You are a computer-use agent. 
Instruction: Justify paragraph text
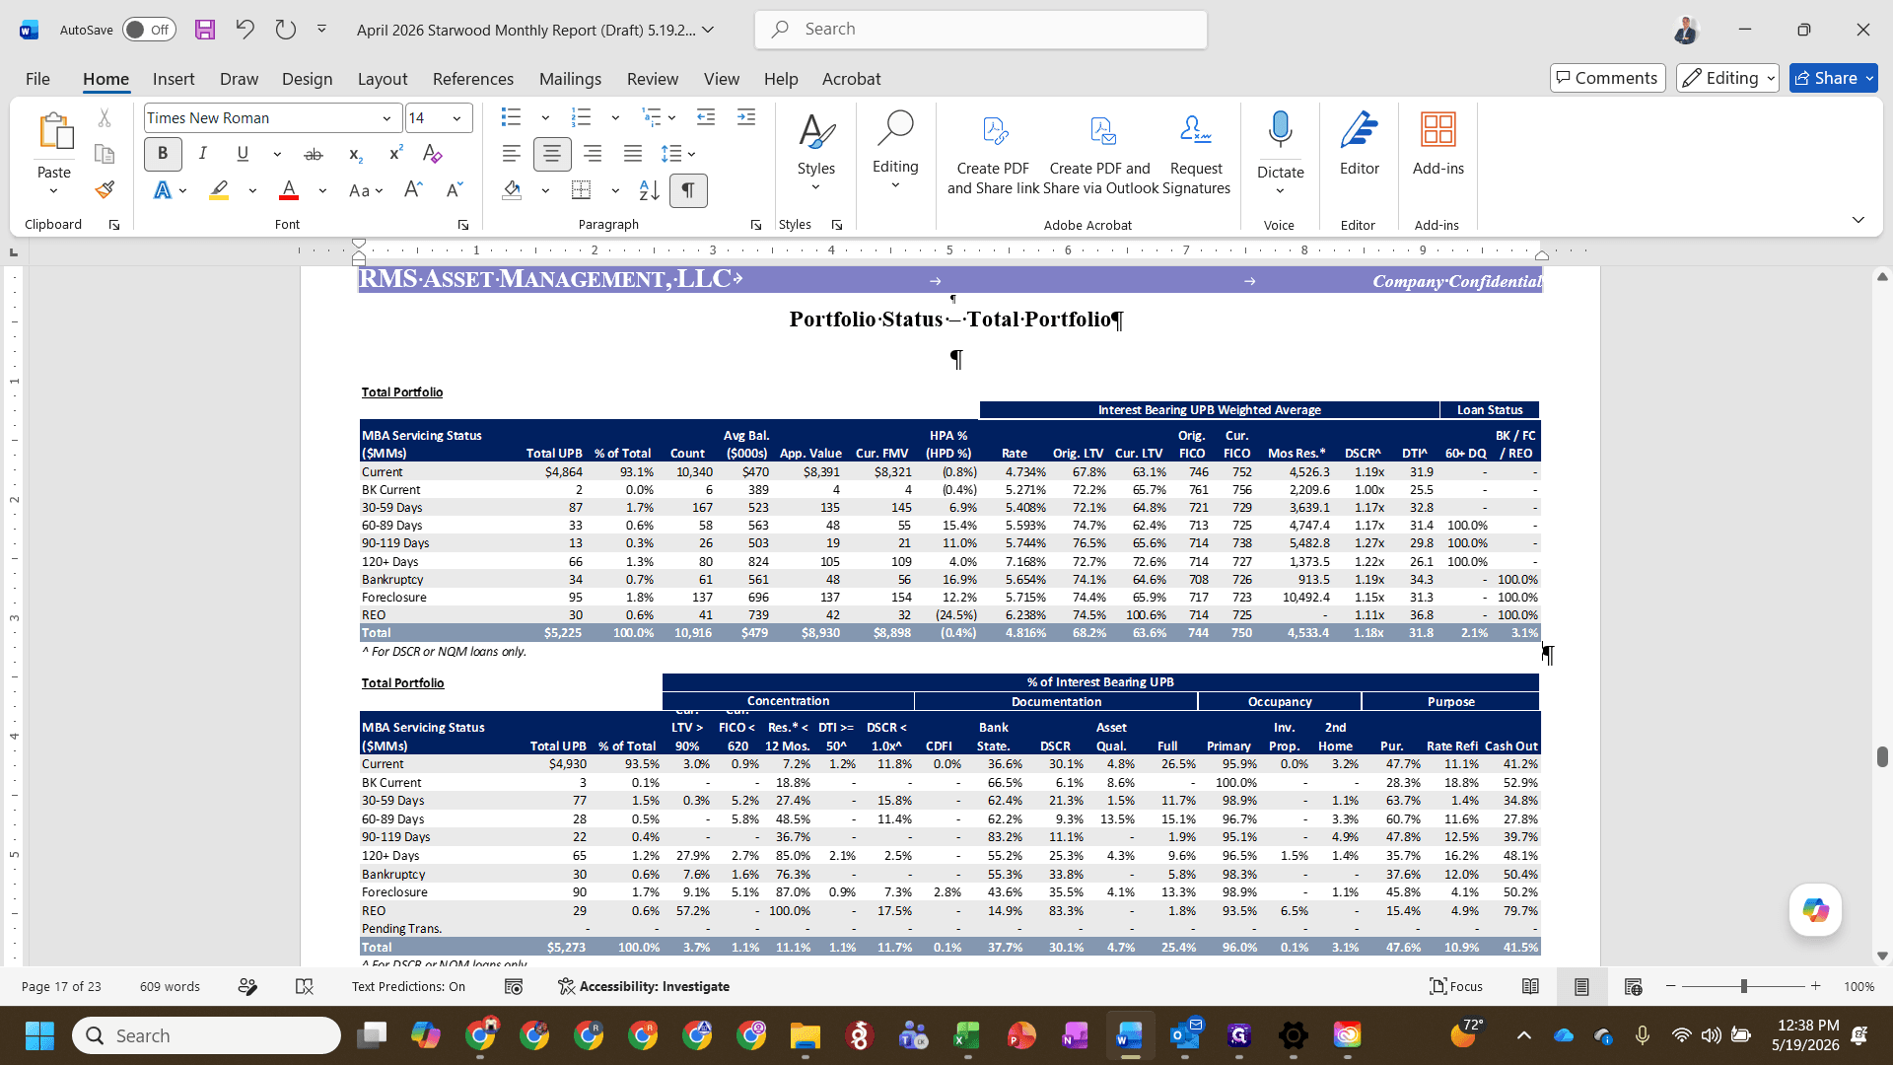[633, 154]
